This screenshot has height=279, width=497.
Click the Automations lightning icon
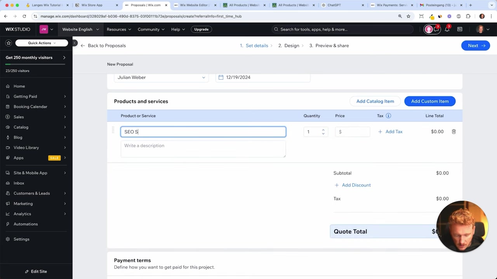8,224
